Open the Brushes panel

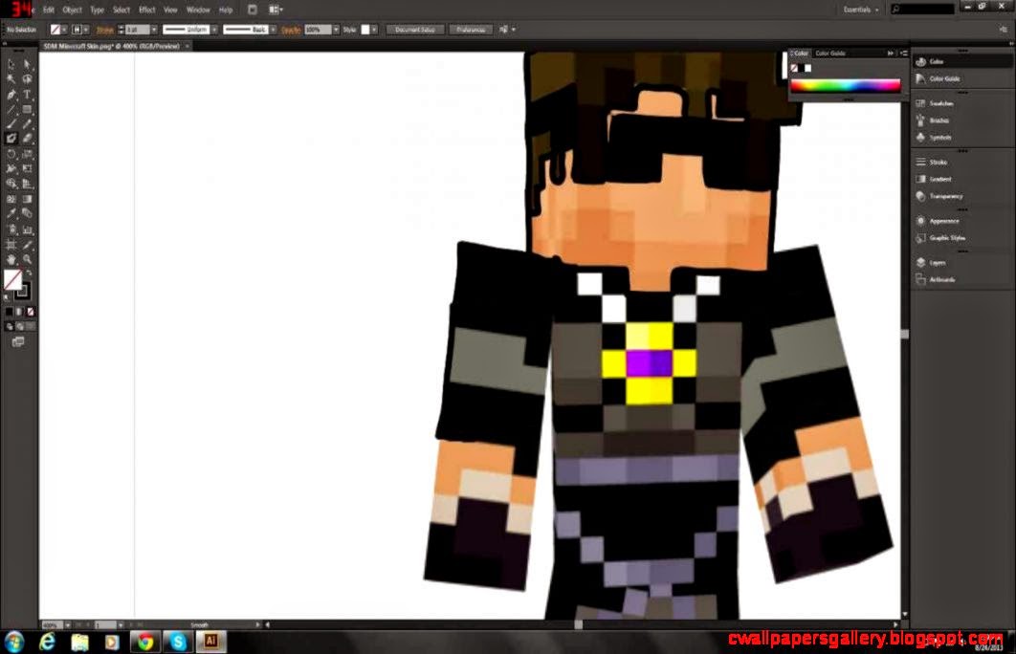(938, 120)
